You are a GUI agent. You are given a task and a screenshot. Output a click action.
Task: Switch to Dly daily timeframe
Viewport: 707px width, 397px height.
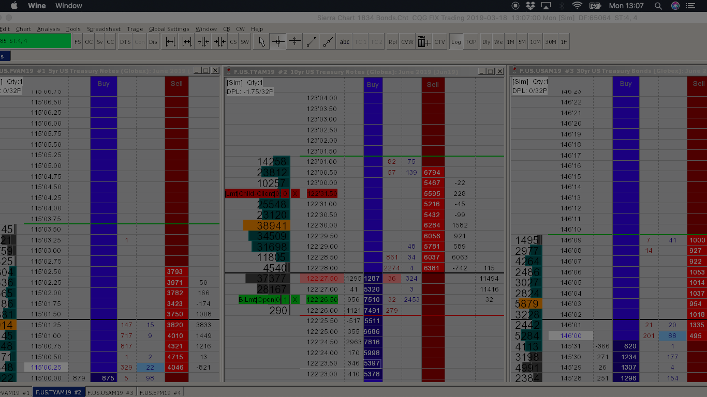(487, 42)
